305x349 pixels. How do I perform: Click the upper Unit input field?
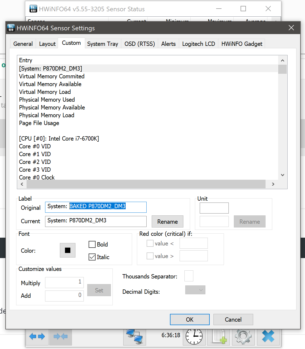point(214,208)
